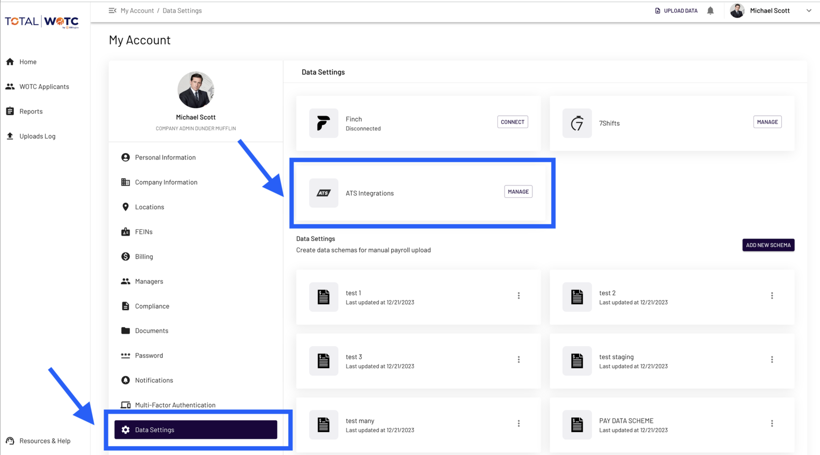
Task: Click the test staging schema document icon
Action: click(x=577, y=361)
